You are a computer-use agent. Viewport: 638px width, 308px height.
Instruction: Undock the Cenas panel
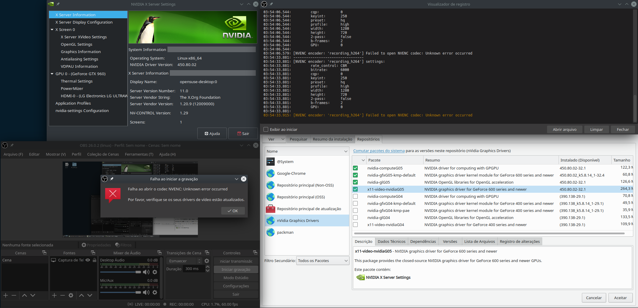click(44, 253)
